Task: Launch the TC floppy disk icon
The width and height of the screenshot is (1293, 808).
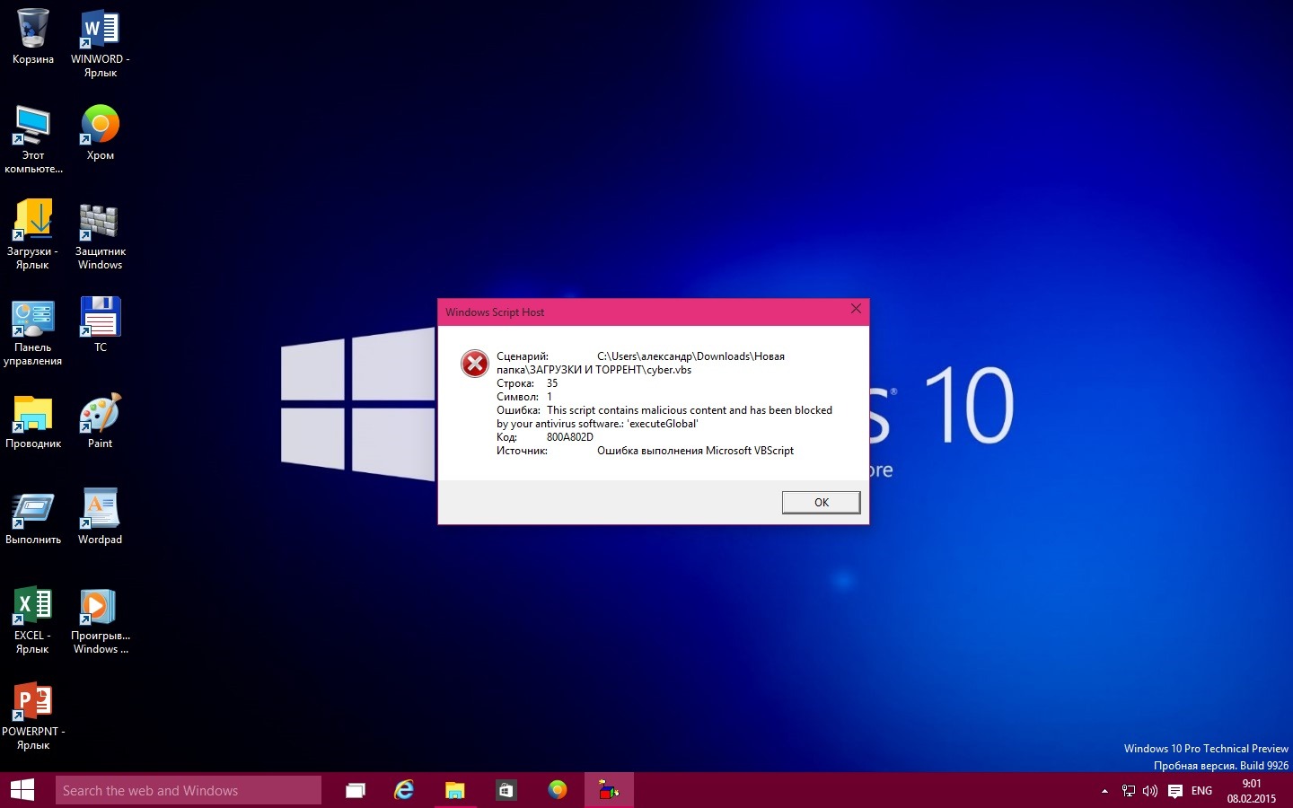Action: click(x=100, y=317)
